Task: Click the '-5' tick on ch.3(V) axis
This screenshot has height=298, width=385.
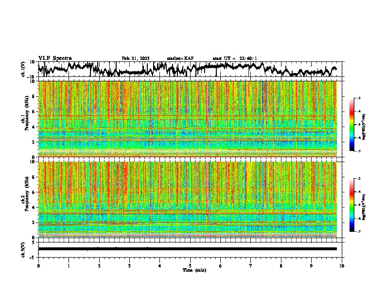Action: coord(32,258)
